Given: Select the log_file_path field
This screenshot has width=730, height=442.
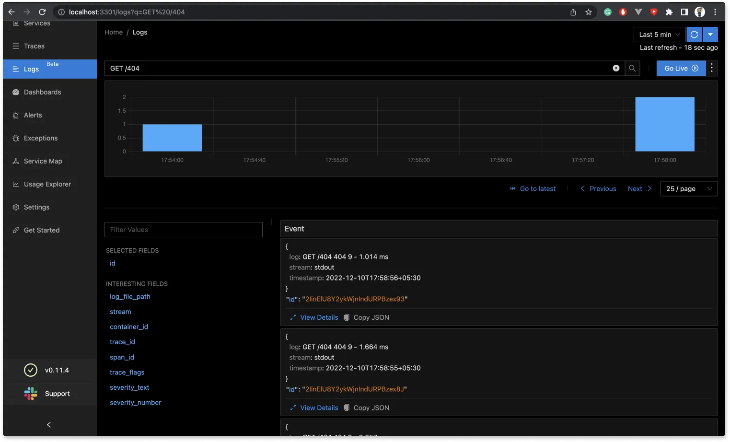Looking at the screenshot, I should pyautogui.click(x=130, y=297).
